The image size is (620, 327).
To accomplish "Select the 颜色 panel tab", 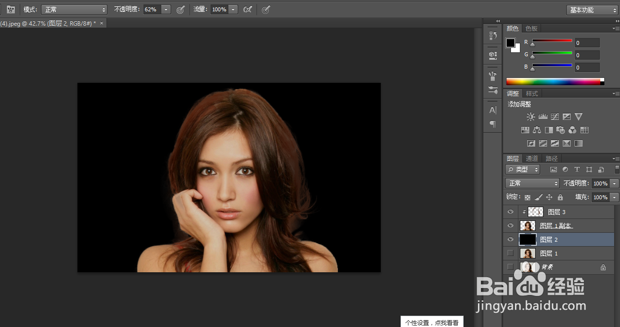I will pos(512,29).
